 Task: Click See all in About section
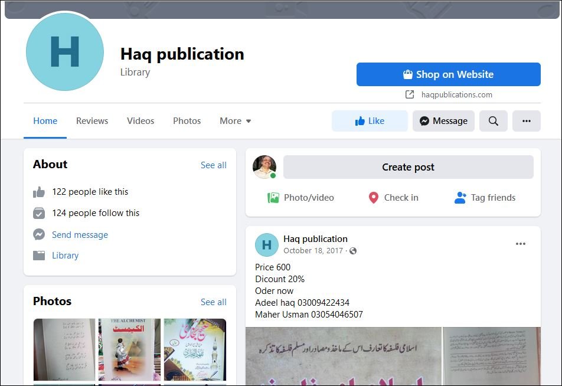tap(213, 165)
